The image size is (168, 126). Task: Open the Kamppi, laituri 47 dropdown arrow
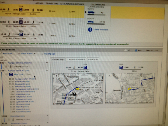tap(47, 70)
